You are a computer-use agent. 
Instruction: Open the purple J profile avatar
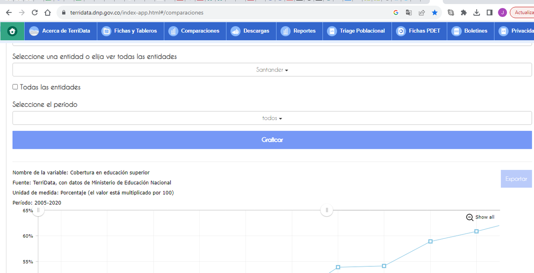pos(502,12)
